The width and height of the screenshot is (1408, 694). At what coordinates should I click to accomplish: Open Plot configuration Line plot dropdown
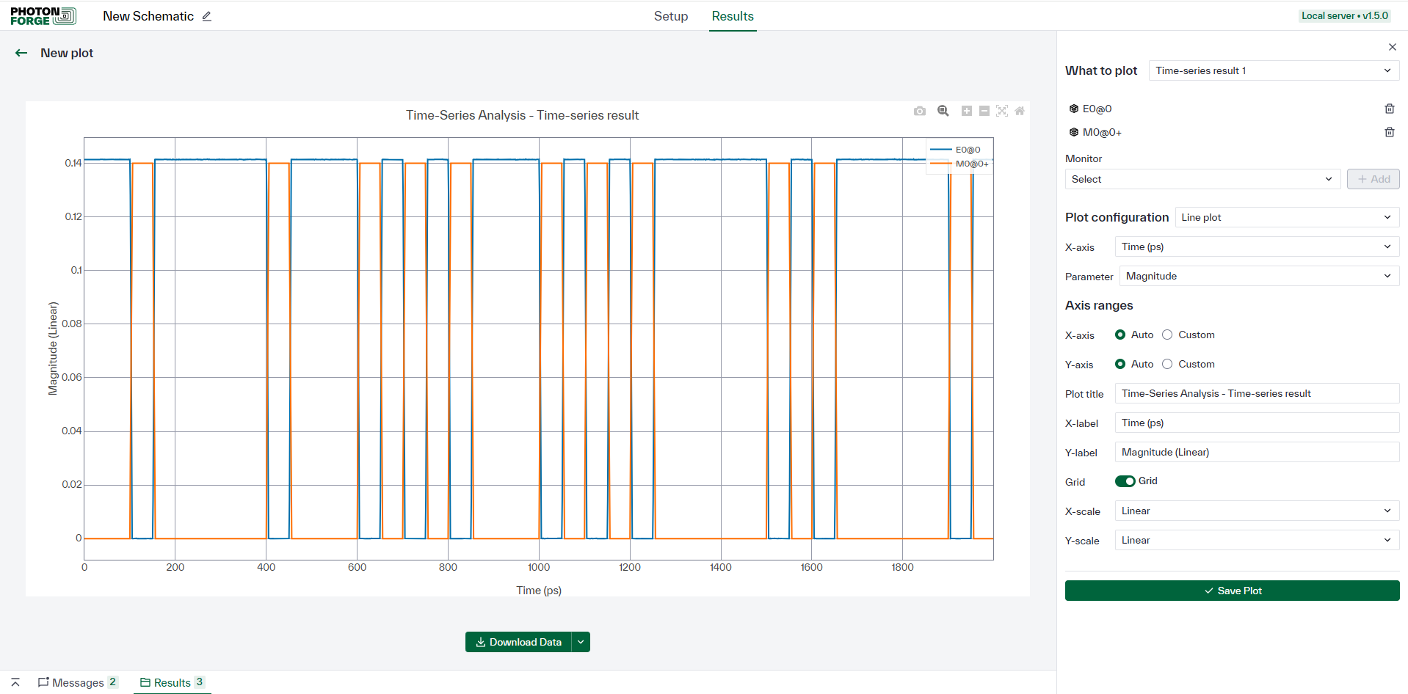[1287, 217]
